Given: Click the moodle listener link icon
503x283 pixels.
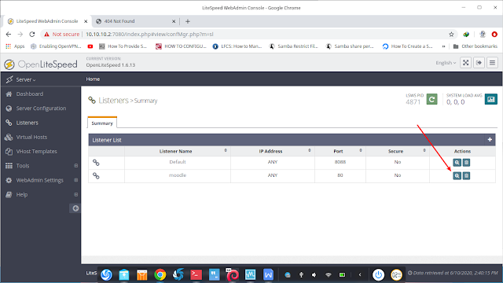Looking at the screenshot, I should pyautogui.click(x=96, y=176).
